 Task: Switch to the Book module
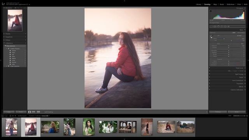click(x=222, y=4)
